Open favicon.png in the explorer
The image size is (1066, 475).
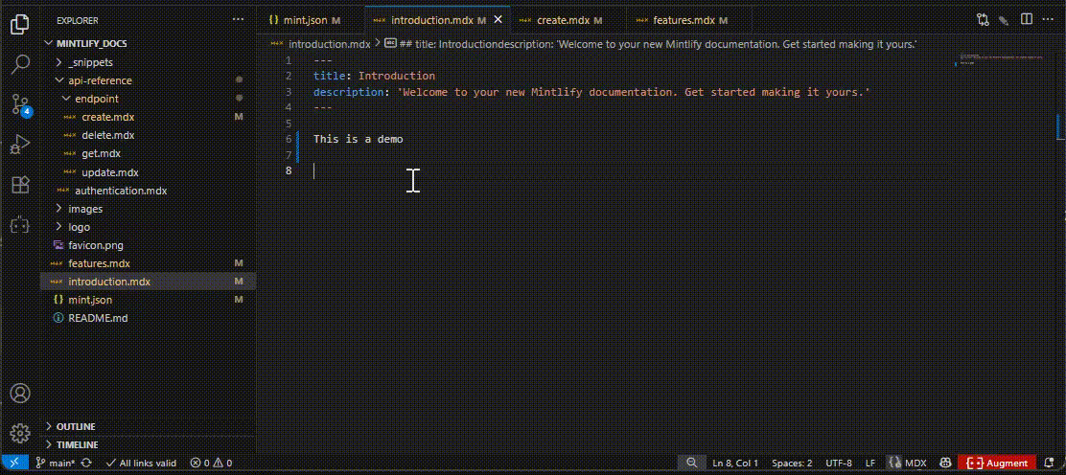pos(149,245)
